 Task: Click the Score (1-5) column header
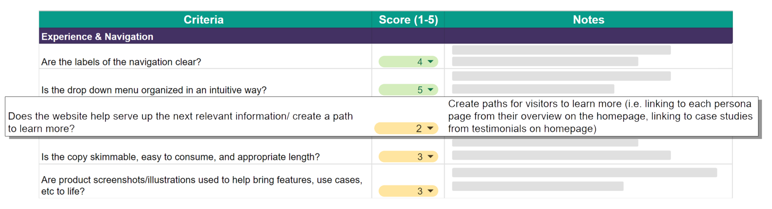pos(408,20)
